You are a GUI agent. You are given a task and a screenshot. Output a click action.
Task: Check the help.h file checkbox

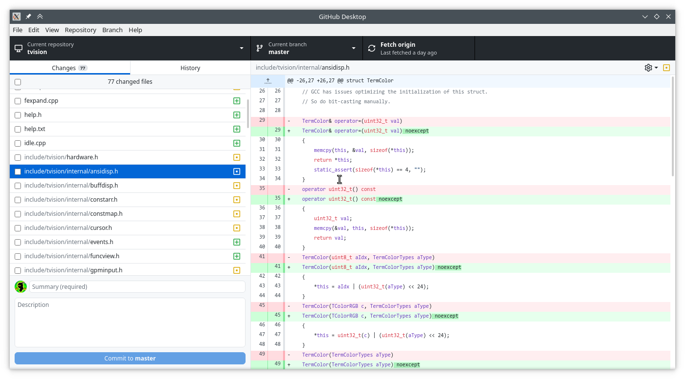18,115
